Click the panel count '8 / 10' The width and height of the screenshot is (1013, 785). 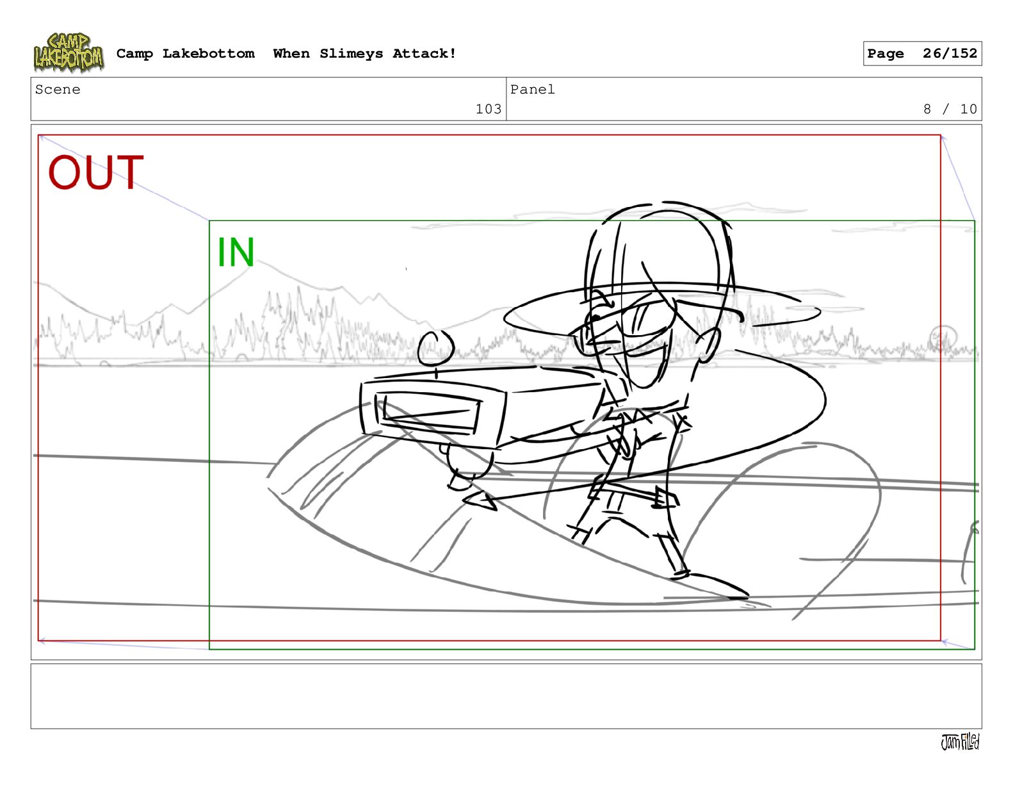click(950, 109)
